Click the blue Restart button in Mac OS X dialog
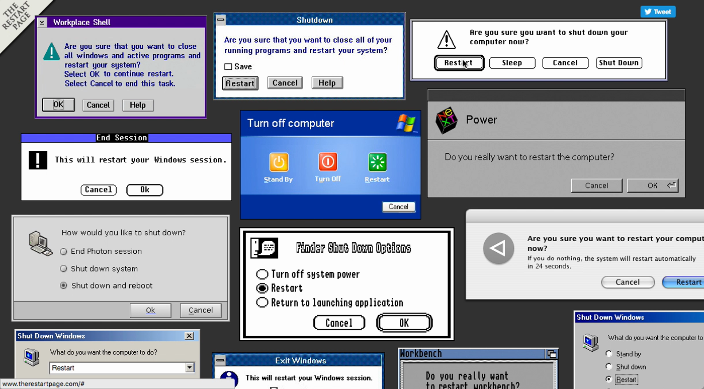This screenshot has height=389, width=704. click(x=684, y=282)
